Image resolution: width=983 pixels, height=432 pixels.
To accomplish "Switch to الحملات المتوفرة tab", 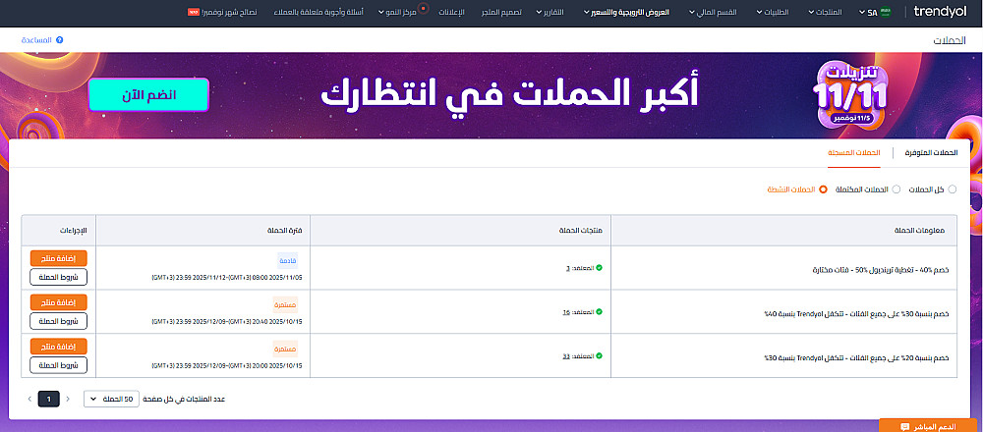I will click(932, 153).
